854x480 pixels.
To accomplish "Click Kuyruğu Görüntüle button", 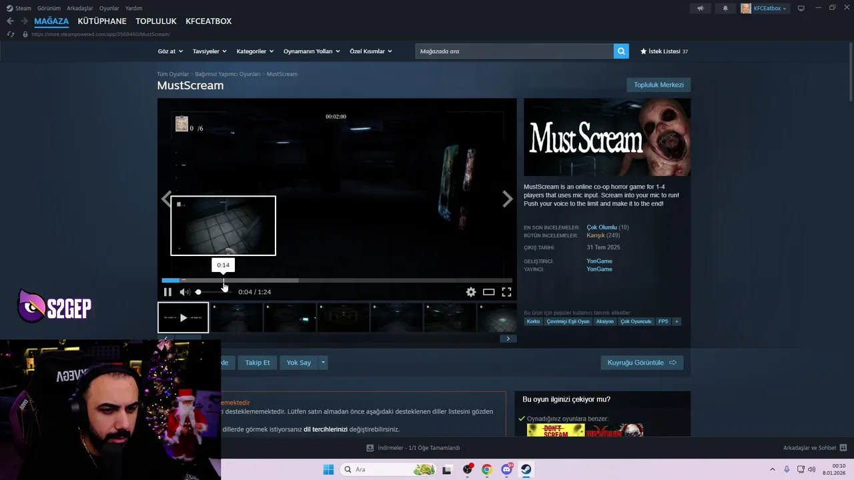I will click(x=642, y=363).
